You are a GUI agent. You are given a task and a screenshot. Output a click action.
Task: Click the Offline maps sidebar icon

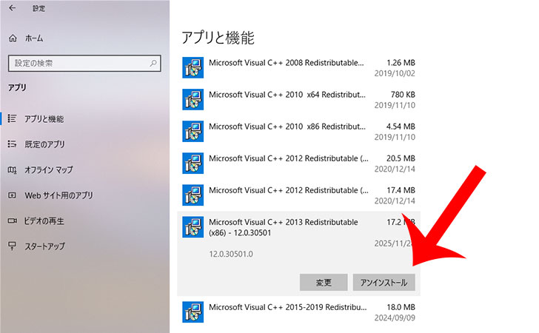(x=12, y=169)
